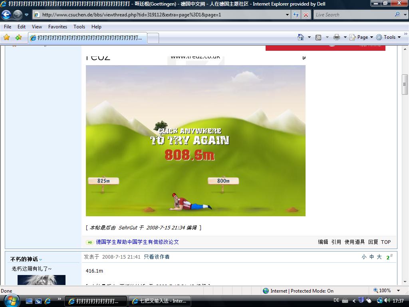
Task: Click 只看该作者 to filter by author
Action: tap(157, 257)
